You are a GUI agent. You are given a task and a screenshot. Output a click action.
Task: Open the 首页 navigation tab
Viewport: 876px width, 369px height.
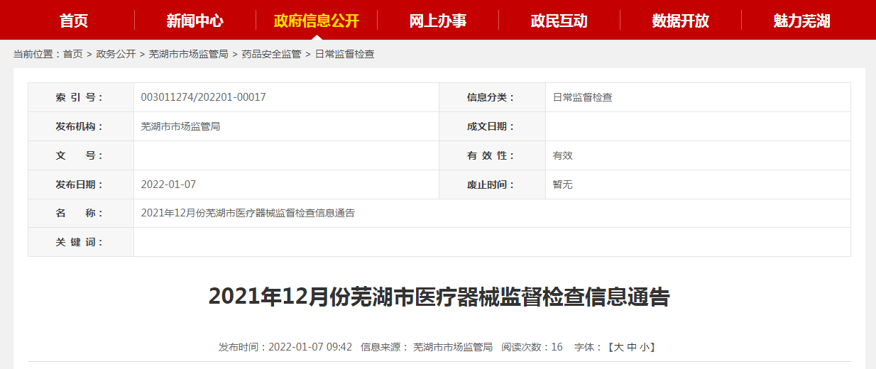(74, 21)
